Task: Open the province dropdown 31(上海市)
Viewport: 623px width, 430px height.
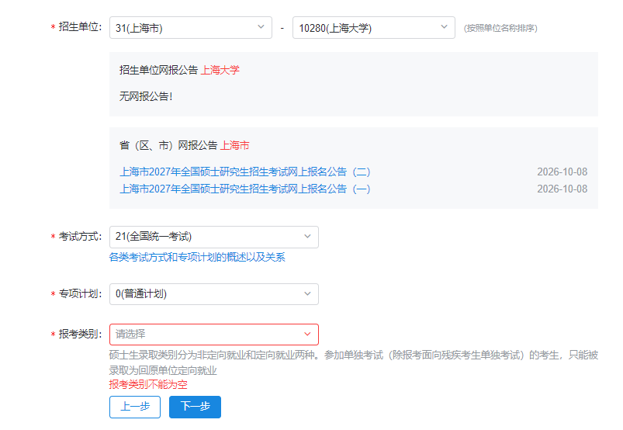Action: point(191,28)
